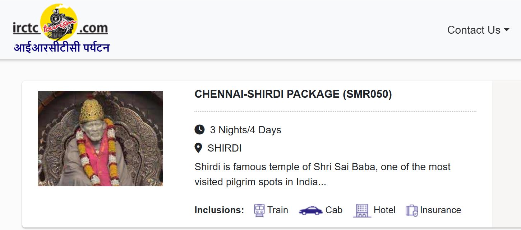The height and width of the screenshot is (230, 521).
Task: Open the Contact Us menu item
Action: (474, 30)
